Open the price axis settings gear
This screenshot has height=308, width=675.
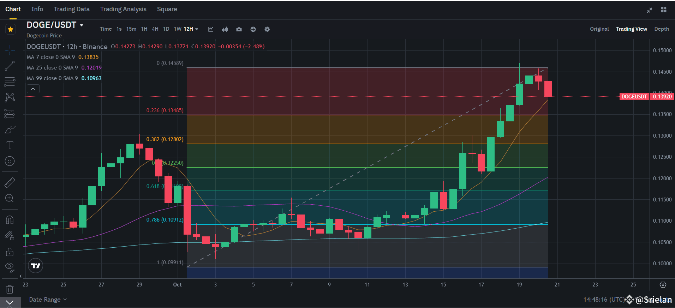pyautogui.click(x=663, y=285)
